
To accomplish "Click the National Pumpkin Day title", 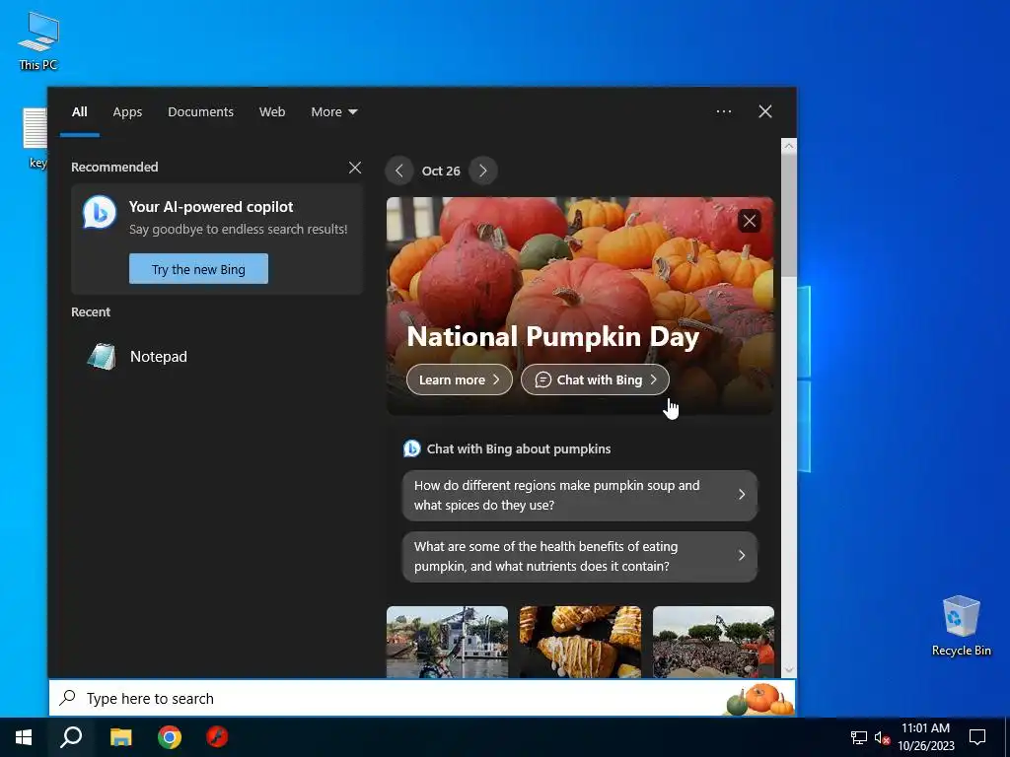I will pyautogui.click(x=552, y=337).
